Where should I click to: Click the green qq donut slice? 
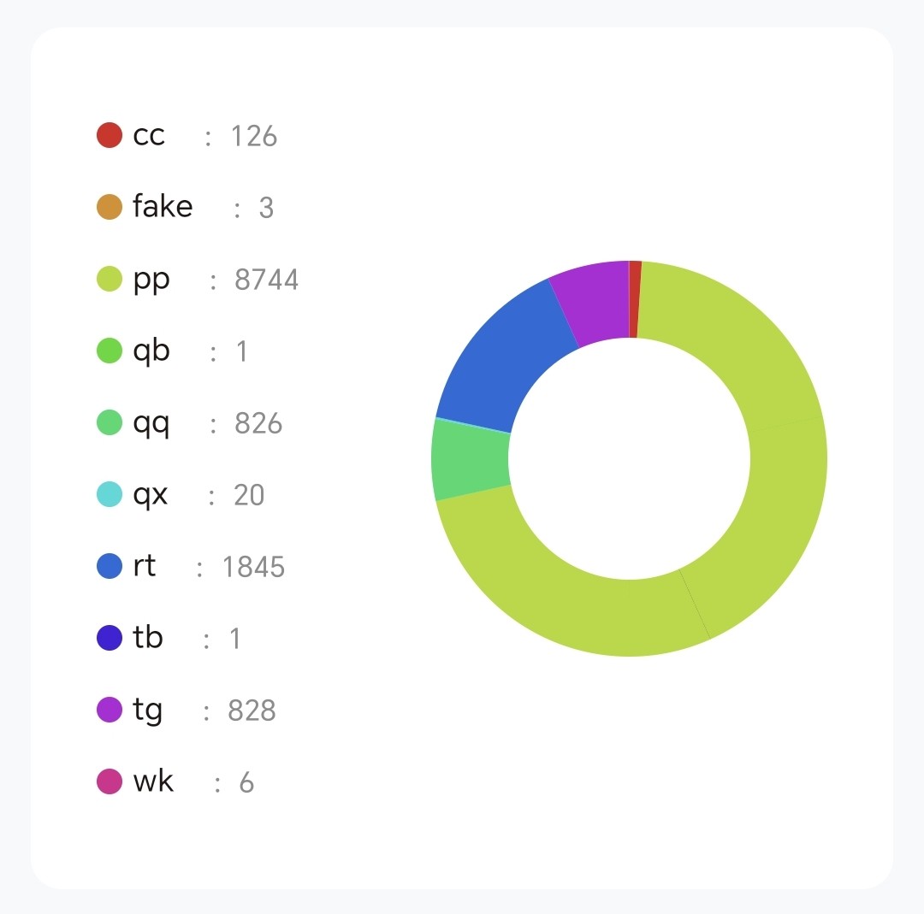[469, 460]
